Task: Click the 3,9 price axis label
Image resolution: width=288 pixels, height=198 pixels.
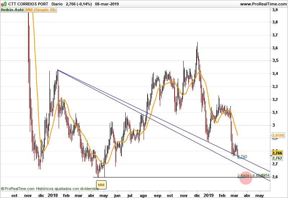Action: tap(275, 10)
